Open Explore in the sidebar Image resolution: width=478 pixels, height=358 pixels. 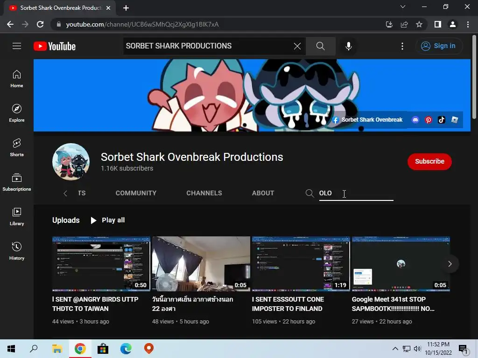pyautogui.click(x=17, y=113)
